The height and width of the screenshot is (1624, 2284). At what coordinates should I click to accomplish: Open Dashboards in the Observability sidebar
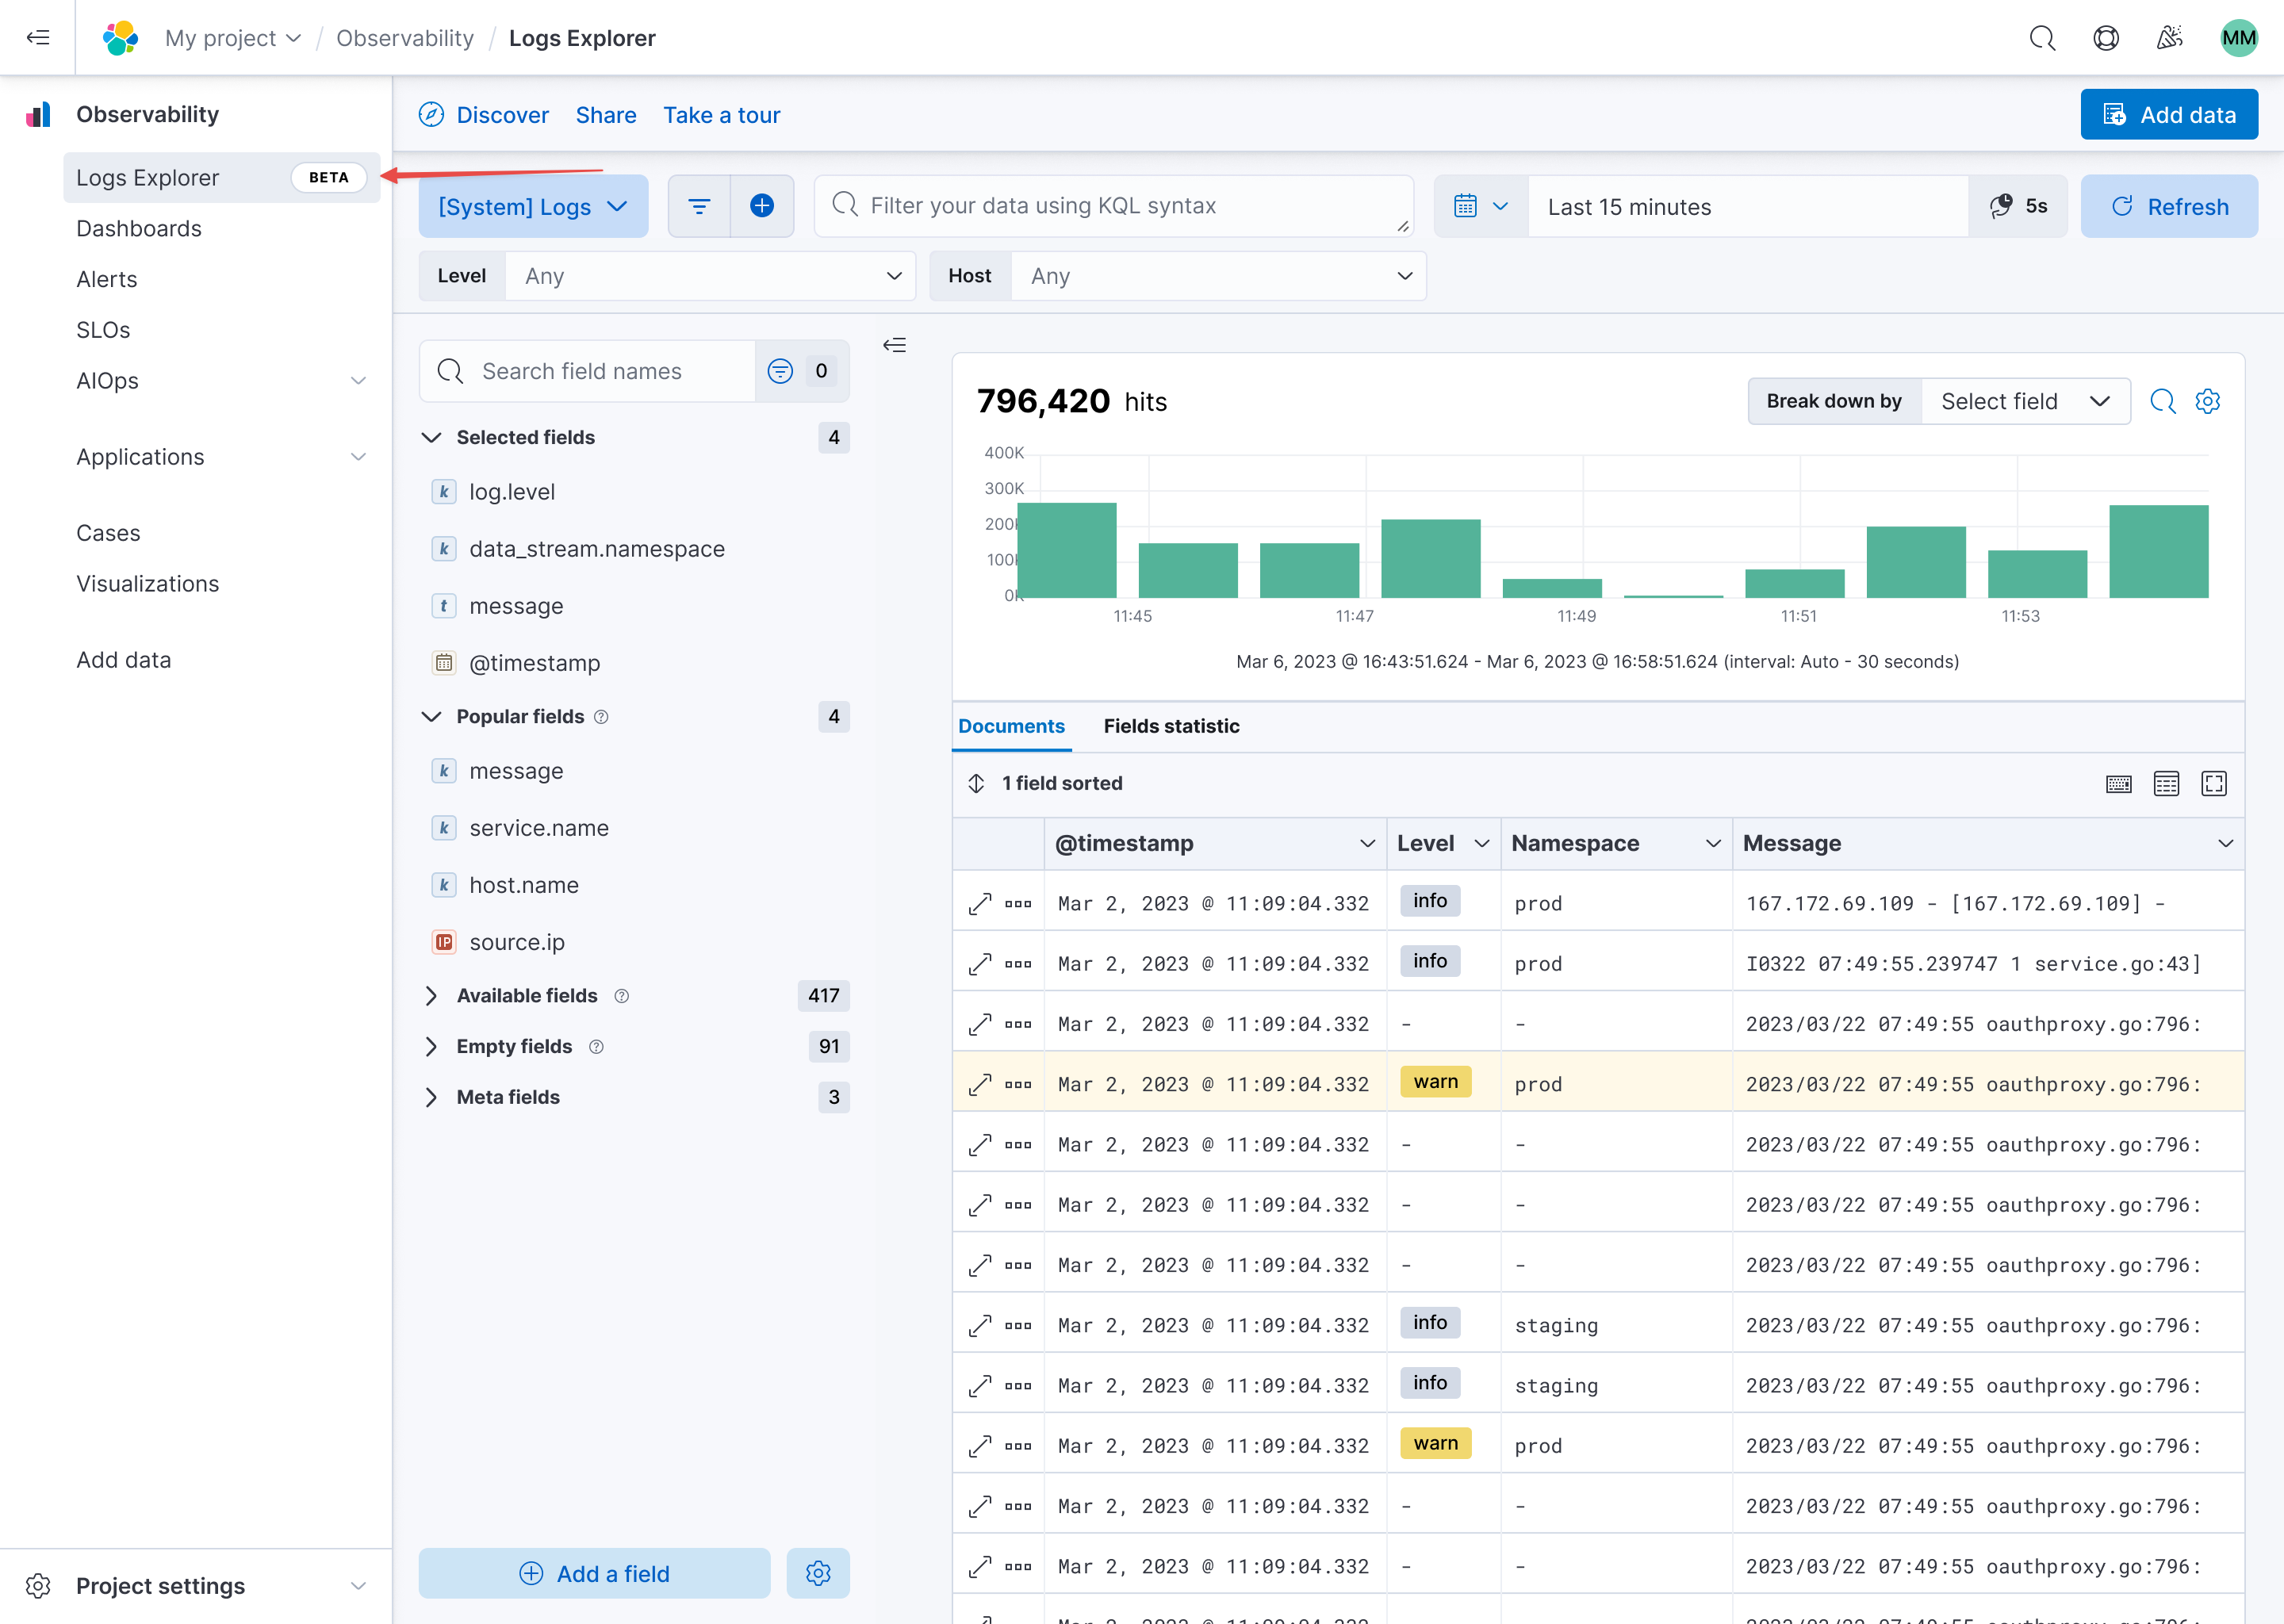tap(139, 228)
